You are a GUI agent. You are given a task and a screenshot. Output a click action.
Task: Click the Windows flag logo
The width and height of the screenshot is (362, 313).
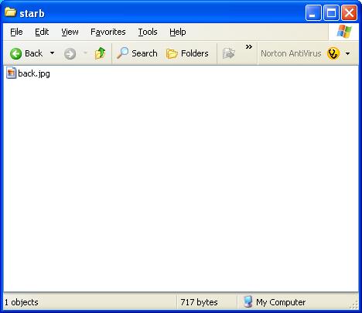pyautogui.click(x=344, y=32)
